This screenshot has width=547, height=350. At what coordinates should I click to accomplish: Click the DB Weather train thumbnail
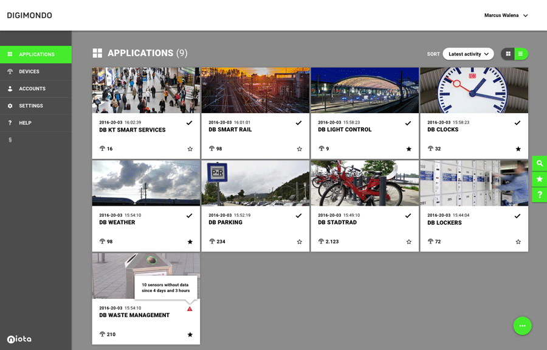tap(146, 183)
